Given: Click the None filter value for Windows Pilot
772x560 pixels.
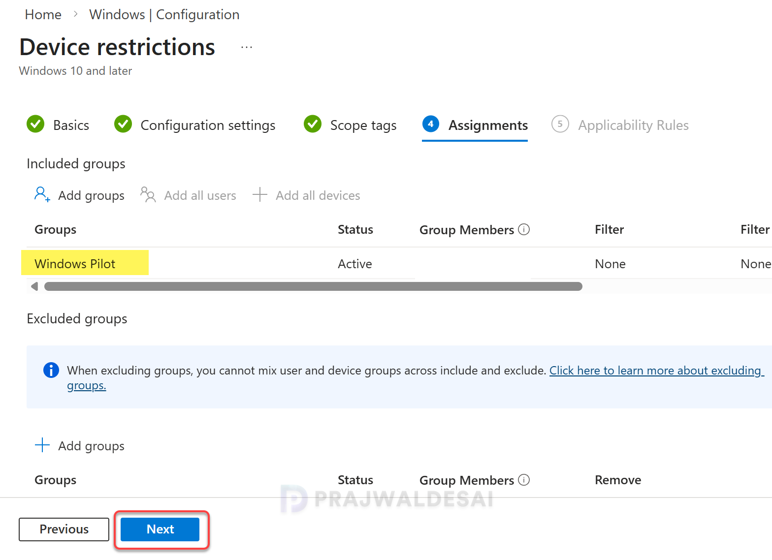Looking at the screenshot, I should (x=610, y=264).
